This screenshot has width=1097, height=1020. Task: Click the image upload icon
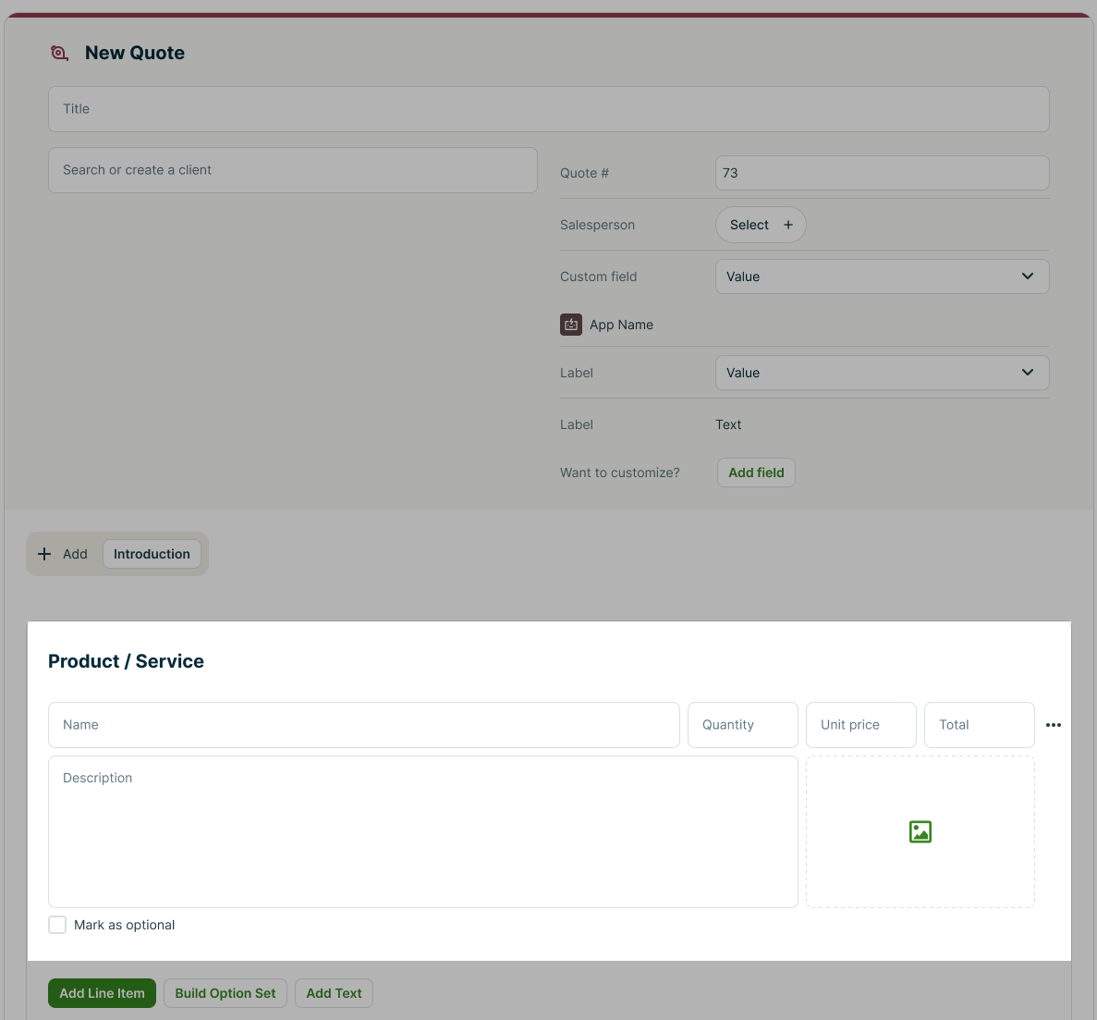click(x=920, y=832)
